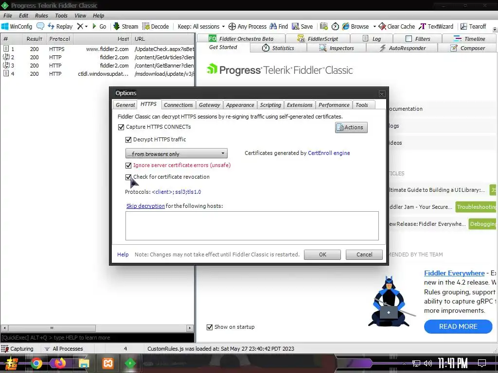Tearoff the inspectors panel
Image resolution: width=498 pixels, height=373 pixels.
(x=473, y=26)
